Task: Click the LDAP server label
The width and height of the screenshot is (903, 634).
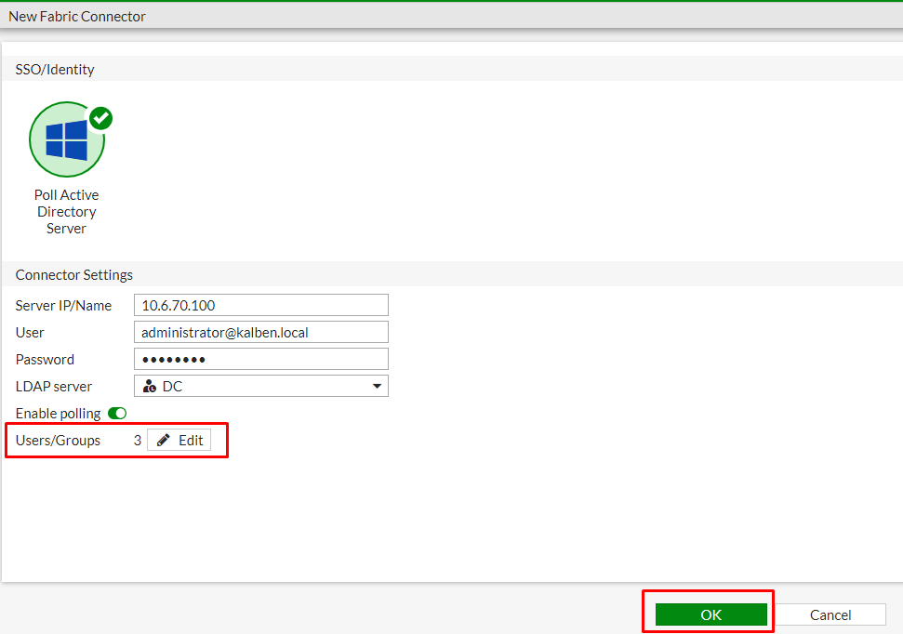Action: (x=54, y=387)
